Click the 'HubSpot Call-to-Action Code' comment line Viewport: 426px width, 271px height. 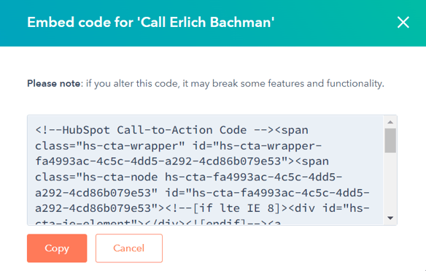point(171,130)
